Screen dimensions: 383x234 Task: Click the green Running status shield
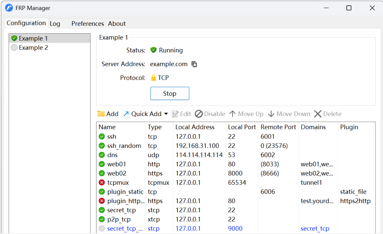(153, 50)
